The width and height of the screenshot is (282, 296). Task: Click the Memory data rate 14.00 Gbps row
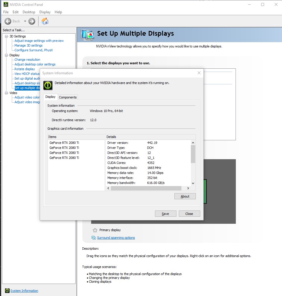(x=135, y=173)
